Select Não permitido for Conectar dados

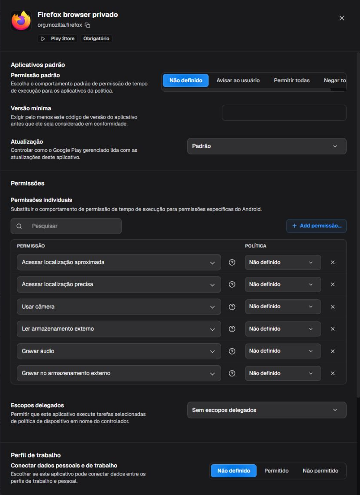click(320, 471)
